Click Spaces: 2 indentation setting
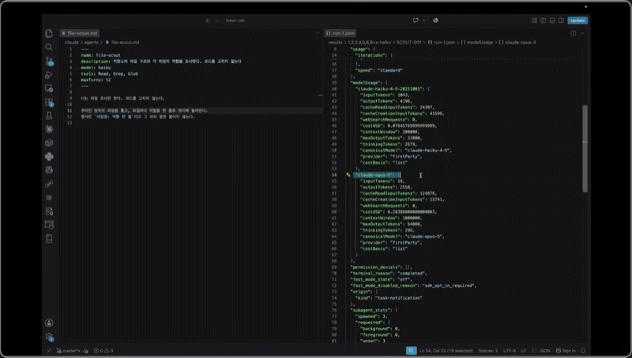The width and height of the screenshot is (632, 358). 487,351
